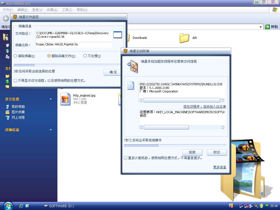Screen dimensions: 280x210
Task: Click the My Pictures sidebar icon
Action: pos(7,112)
